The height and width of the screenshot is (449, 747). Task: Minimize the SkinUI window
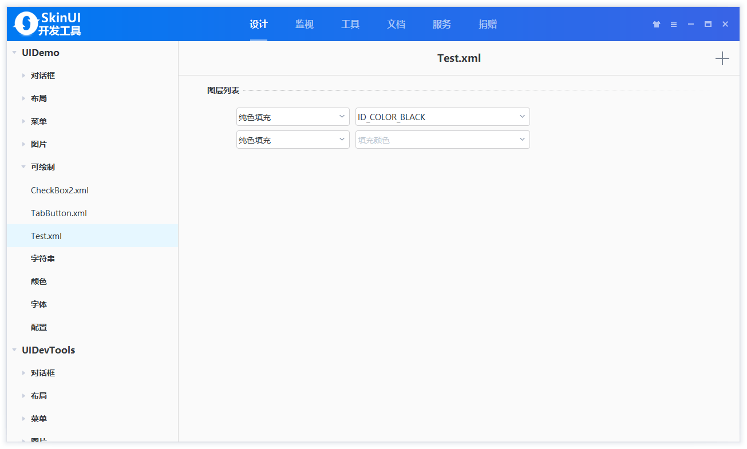691,24
